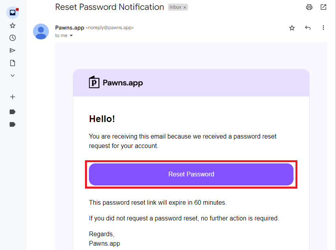Image resolution: width=336 pixels, height=250 pixels.
Task: Expand More chevron in left sidebar
Action: point(13,76)
